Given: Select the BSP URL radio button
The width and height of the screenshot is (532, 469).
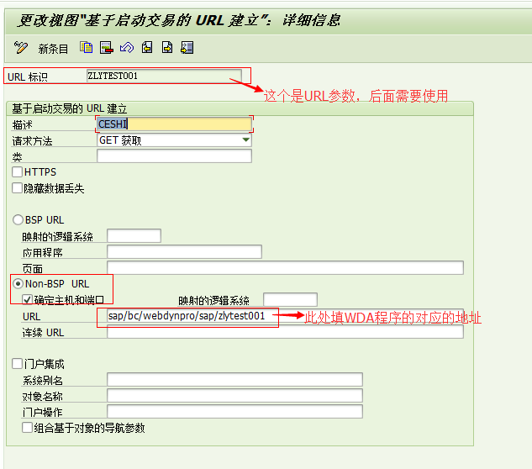Looking at the screenshot, I should (18, 220).
